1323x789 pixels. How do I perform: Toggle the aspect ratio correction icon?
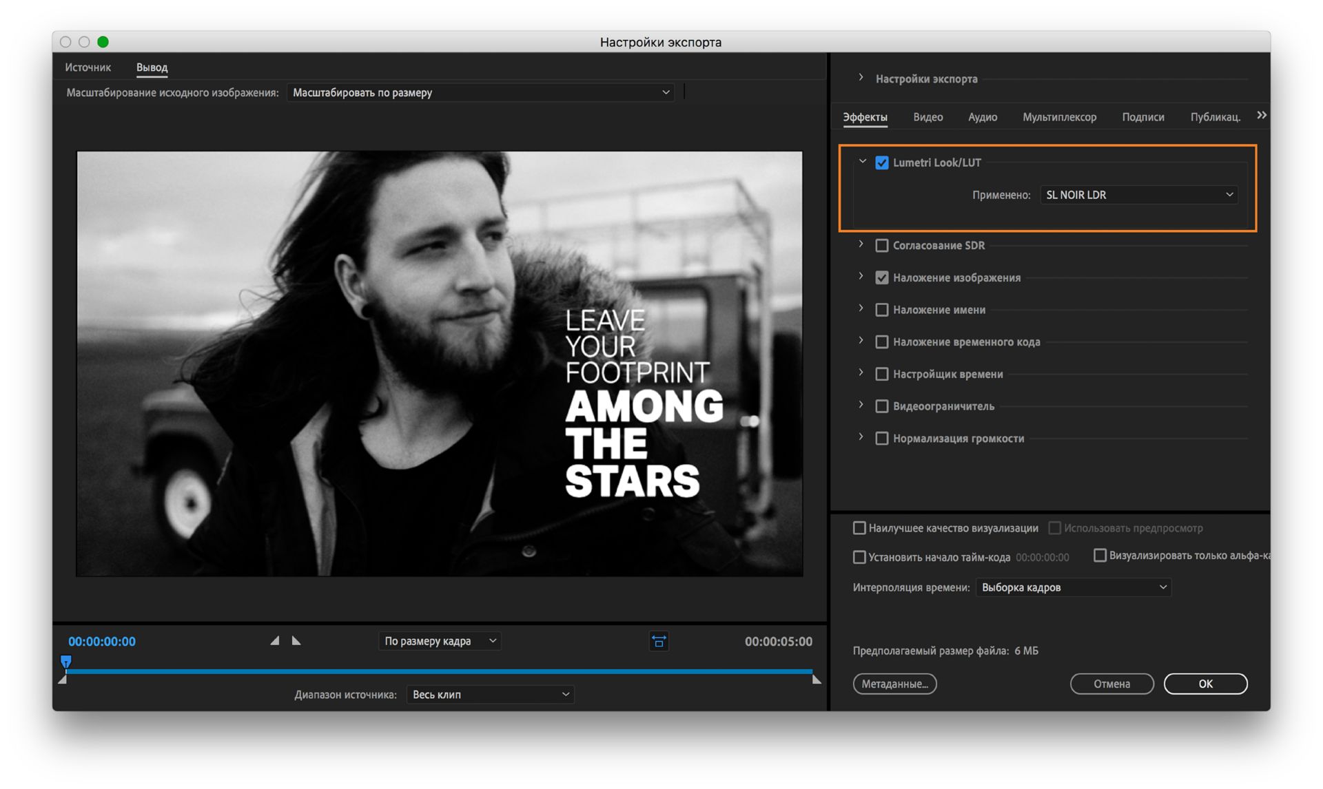tap(659, 642)
